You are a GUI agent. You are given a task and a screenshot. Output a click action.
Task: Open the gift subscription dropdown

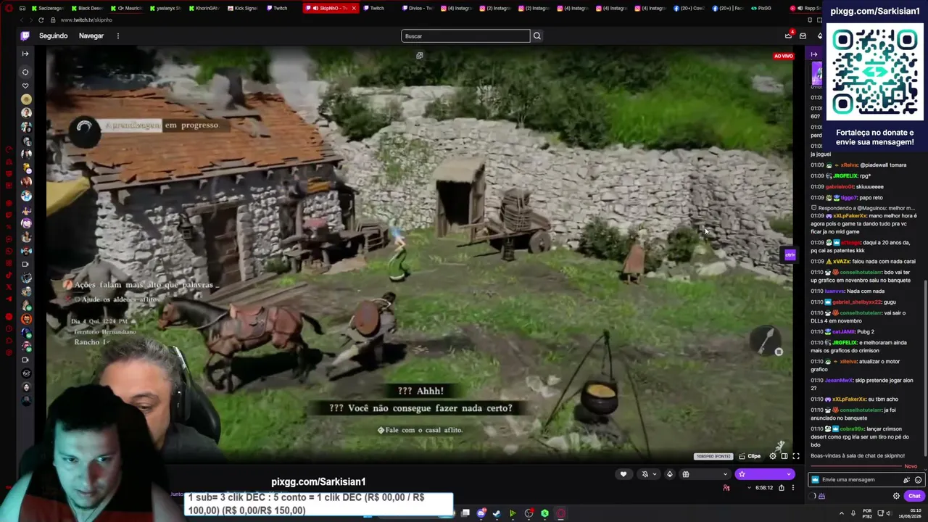705,474
